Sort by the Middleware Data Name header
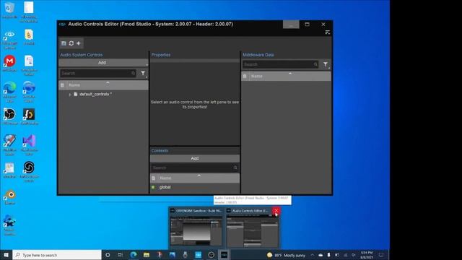 coord(286,77)
